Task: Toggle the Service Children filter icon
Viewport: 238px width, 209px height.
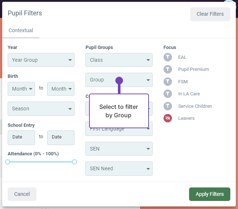Action: pos(168,106)
